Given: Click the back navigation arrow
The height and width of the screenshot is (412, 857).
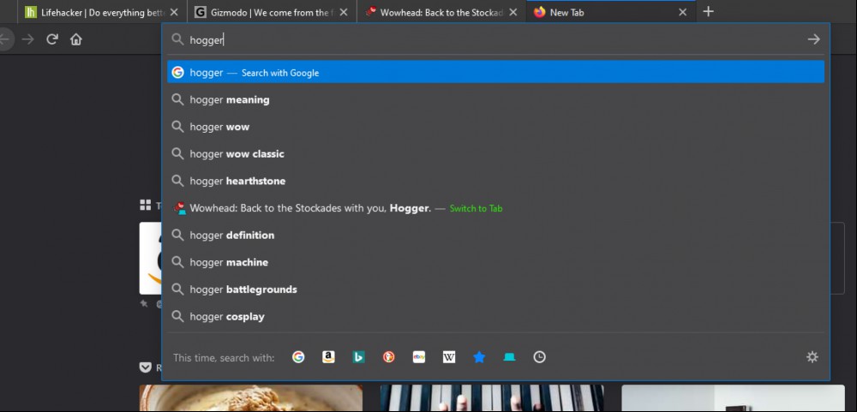Looking at the screenshot, I should 4,39.
